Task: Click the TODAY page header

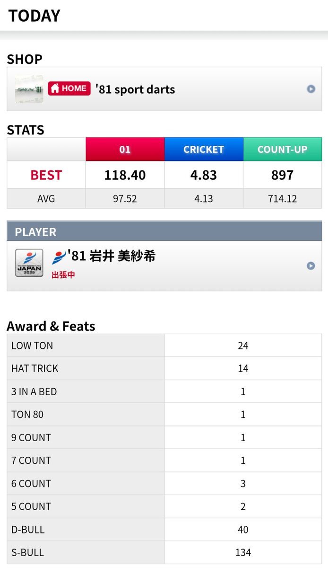Action: [x=35, y=16]
